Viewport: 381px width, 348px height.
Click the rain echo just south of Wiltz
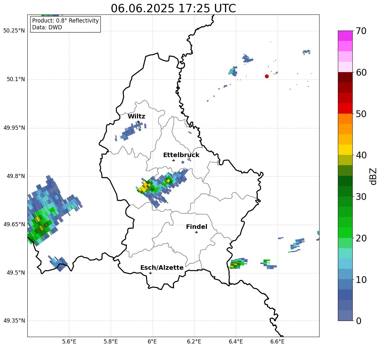[x=130, y=131]
